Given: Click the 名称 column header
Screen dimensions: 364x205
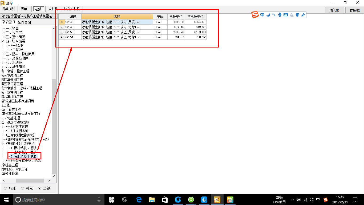Looking at the screenshot, I should (x=117, y=17).
